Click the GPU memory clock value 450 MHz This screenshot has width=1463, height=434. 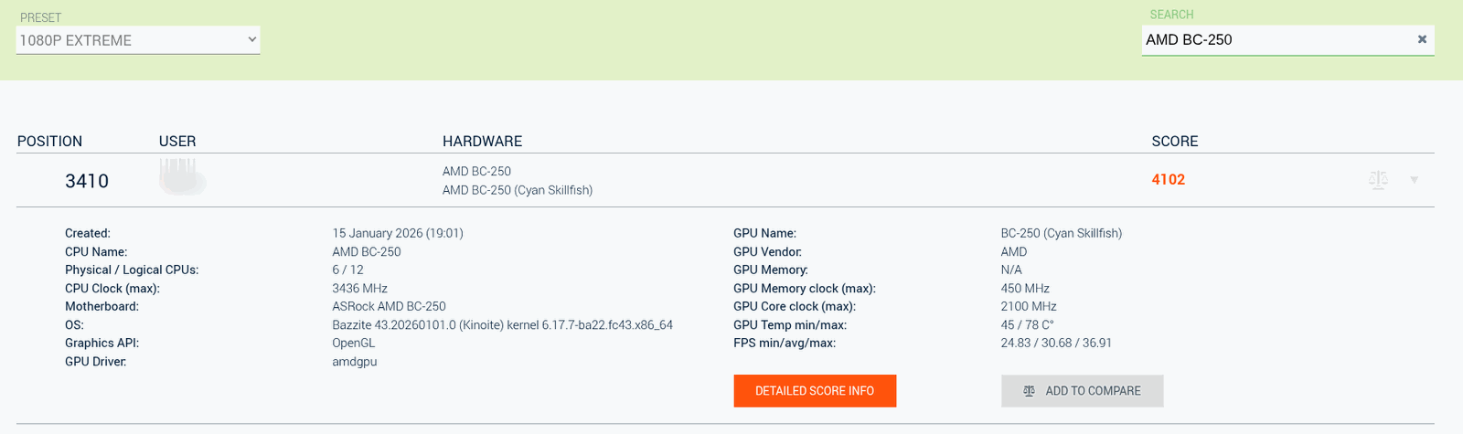coord(1025,288)
